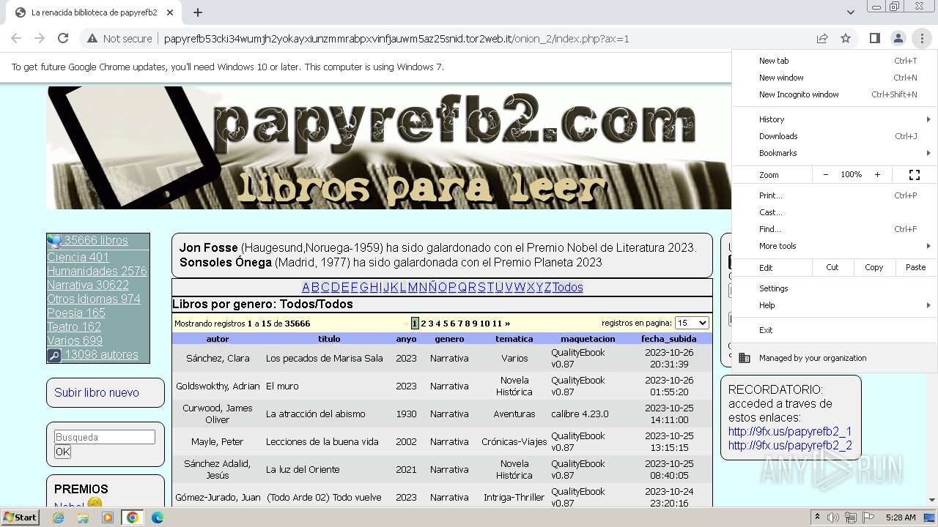This screenshot has width=938, height=527.
Task: Open the registros en pagina dropdown
Action: click(x=692, y=323)
